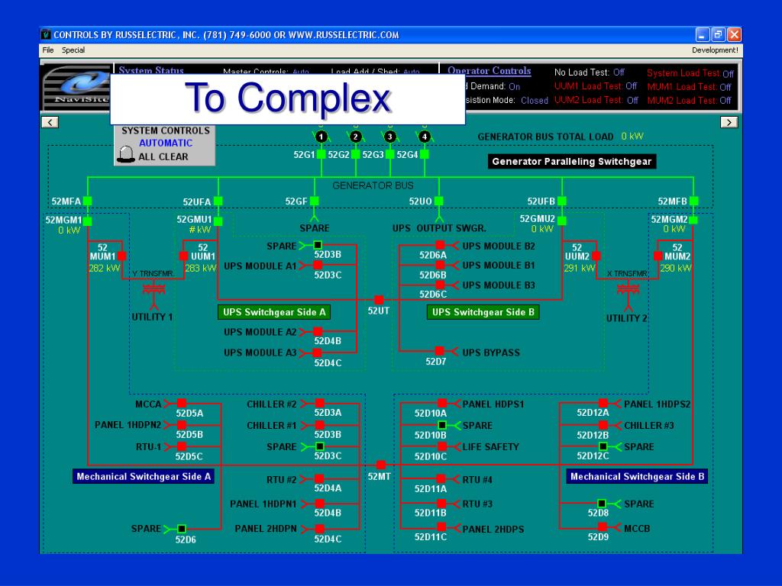Toggle the 52MUM2 utility main breaker

coord(658,256)
